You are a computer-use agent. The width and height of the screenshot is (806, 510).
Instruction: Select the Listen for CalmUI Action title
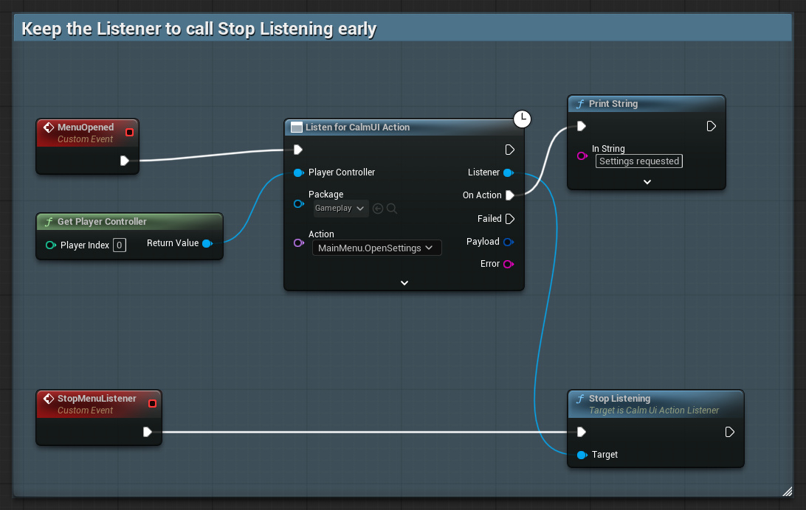pos(357,128)
